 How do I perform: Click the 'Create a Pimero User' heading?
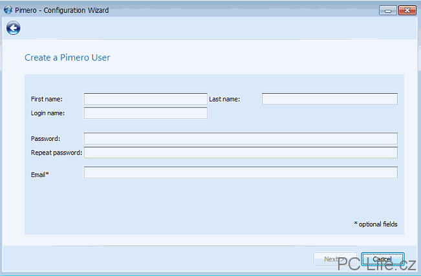(x=67, y=58)
